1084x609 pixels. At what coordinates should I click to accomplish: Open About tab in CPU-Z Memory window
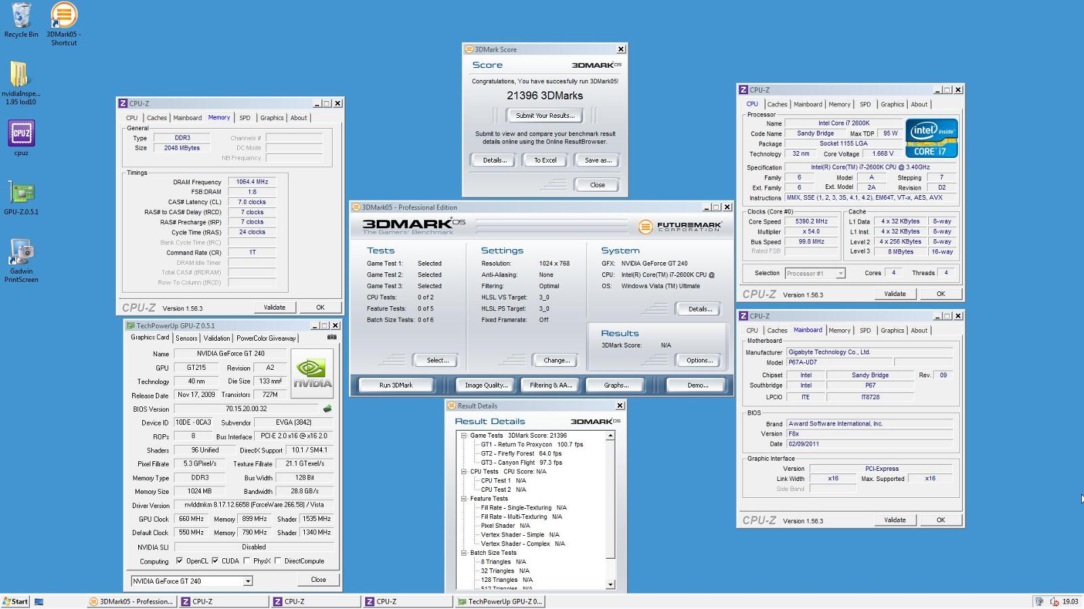[299, 118]
